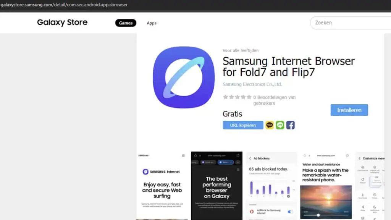
Task: Click the 'Gratis' price label
Action: tap(233, 114)
